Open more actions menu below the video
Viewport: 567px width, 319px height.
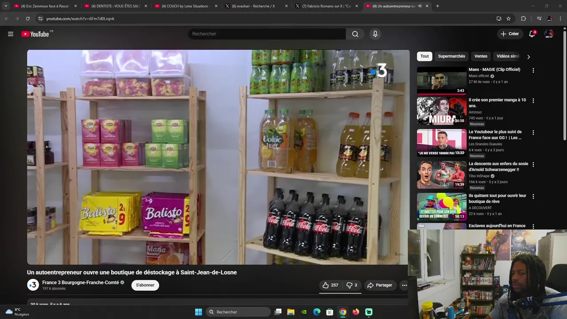(404, 285)
